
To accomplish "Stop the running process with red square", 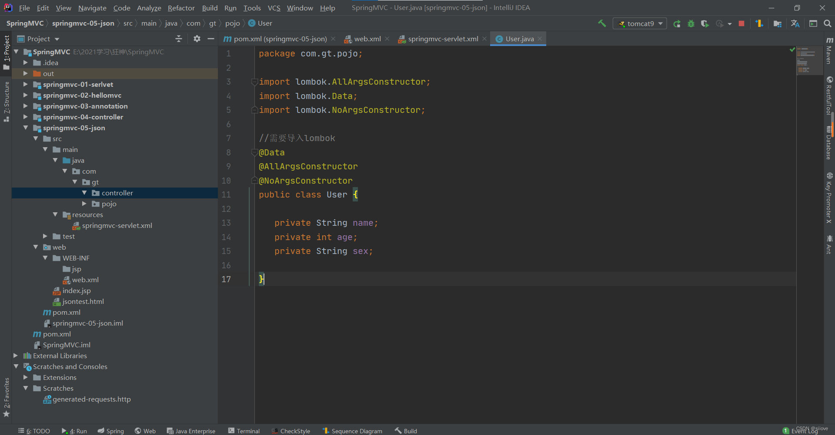I will 741,23.
